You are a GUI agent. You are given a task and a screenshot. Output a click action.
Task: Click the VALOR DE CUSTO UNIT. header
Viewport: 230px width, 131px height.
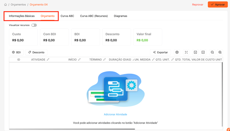(207, 60)
